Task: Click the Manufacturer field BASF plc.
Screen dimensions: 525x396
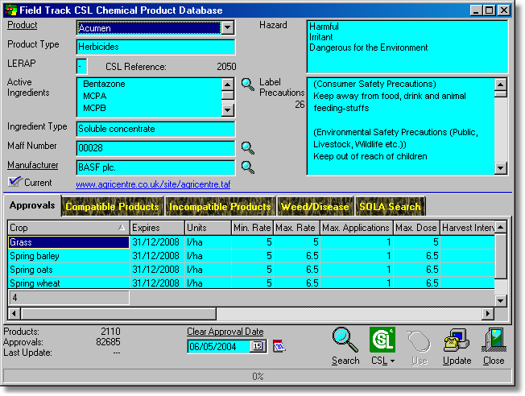Action: point(155,167)
